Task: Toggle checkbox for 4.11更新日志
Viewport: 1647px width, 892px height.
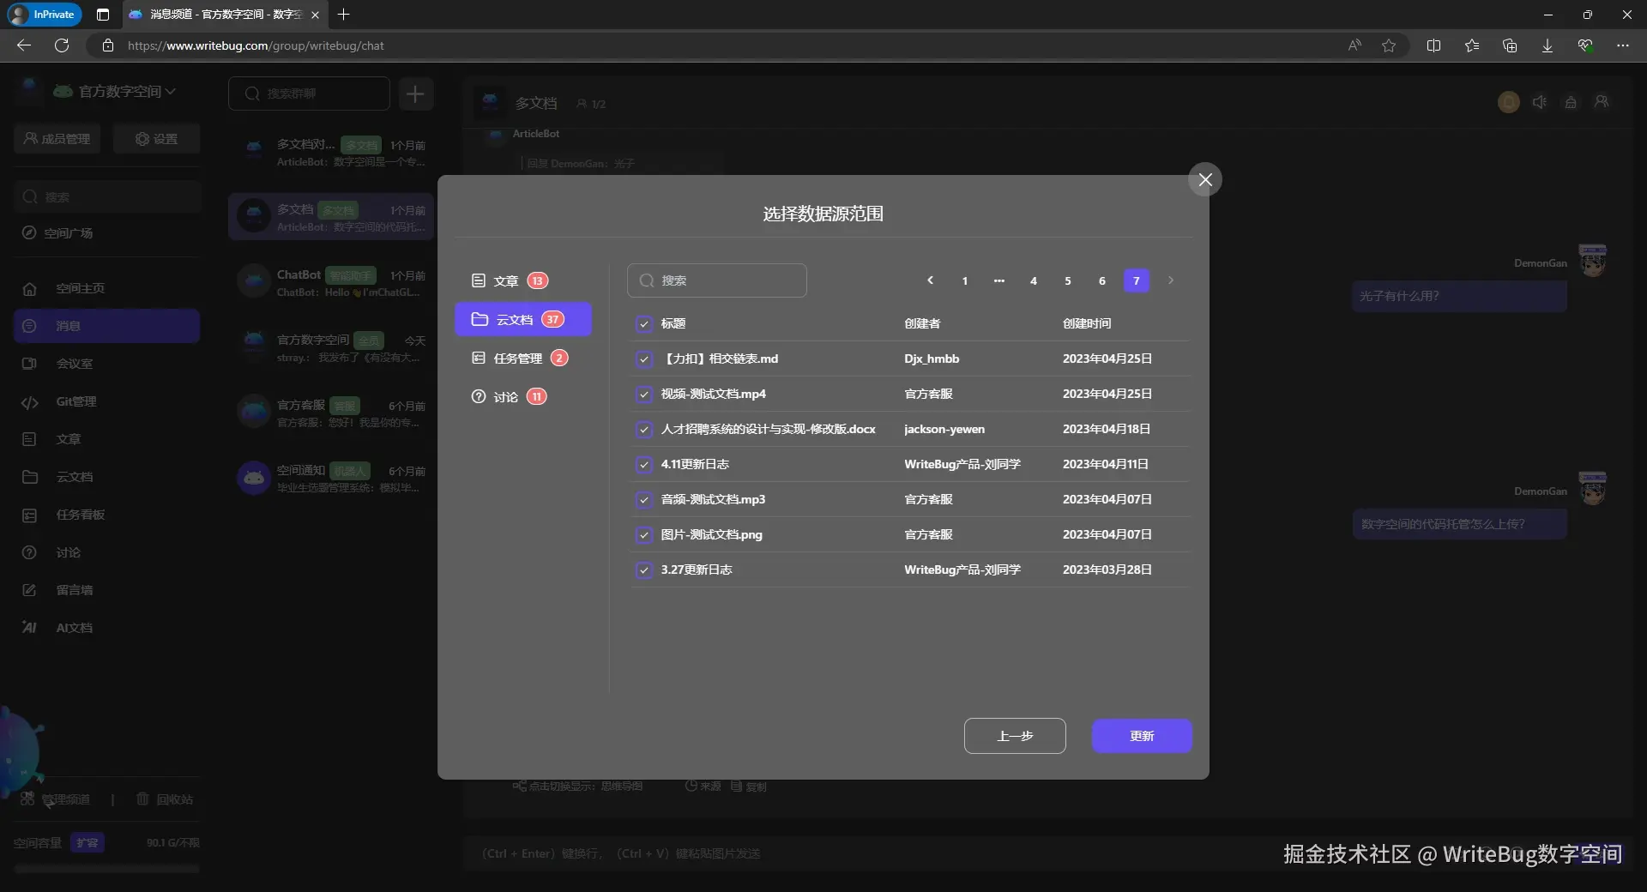Action: (644, 465)
